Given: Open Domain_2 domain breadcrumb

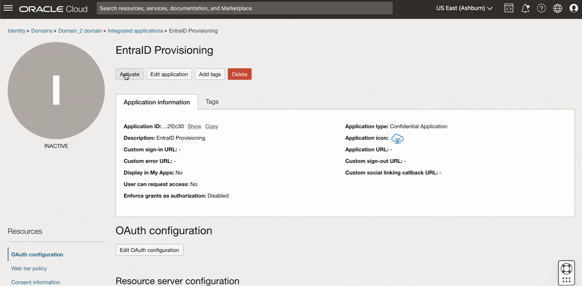Looking at the screenshot, I should (80, 31).
